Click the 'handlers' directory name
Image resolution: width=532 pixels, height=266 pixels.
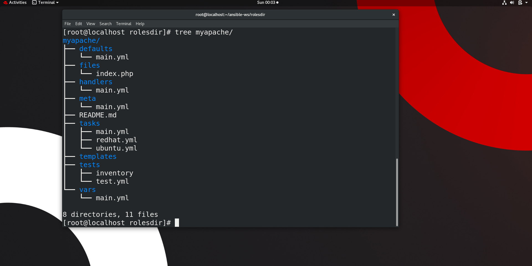click(x=96, y=82)
